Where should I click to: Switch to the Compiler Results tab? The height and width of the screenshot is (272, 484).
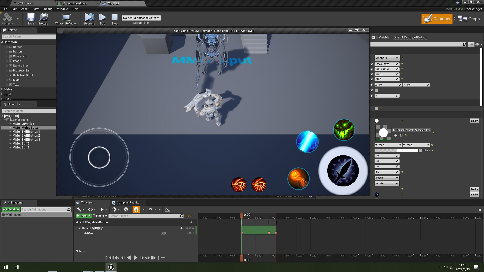(128, 203)
